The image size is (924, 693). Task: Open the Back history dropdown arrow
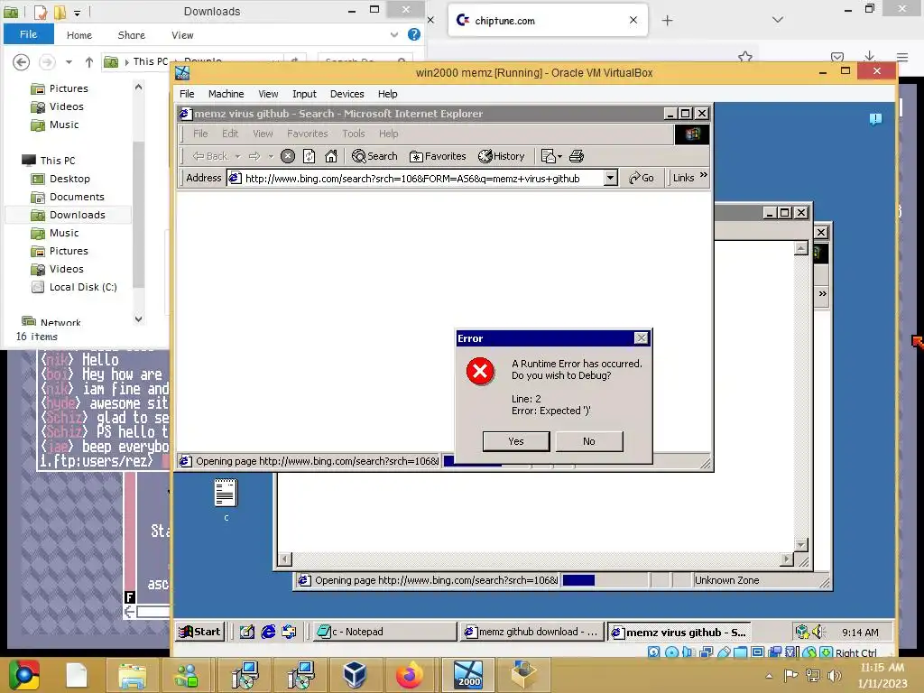coord(237,156)
